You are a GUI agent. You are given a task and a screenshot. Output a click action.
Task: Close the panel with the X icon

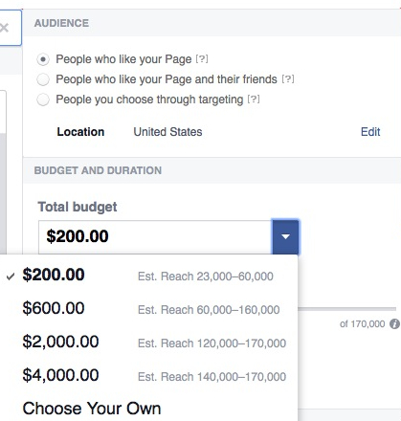point(4,28)
